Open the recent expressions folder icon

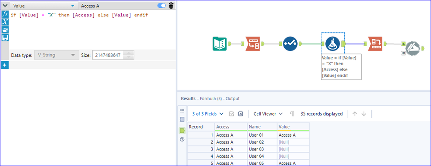[5, 30]
